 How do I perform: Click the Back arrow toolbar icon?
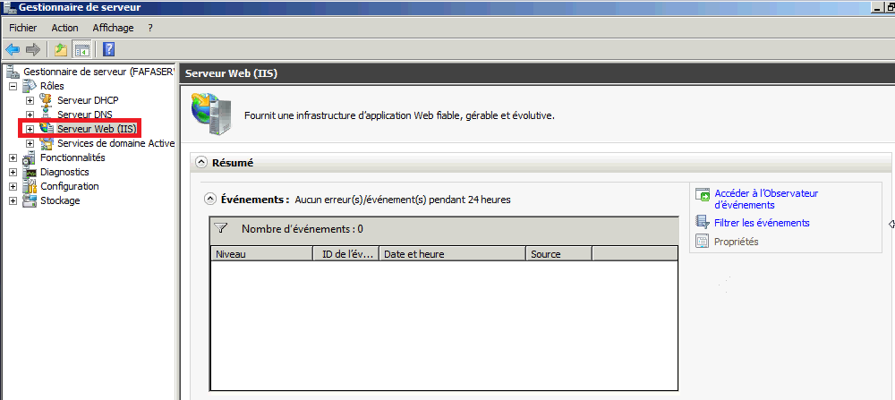pyautogui.click(x=13, y=49)
